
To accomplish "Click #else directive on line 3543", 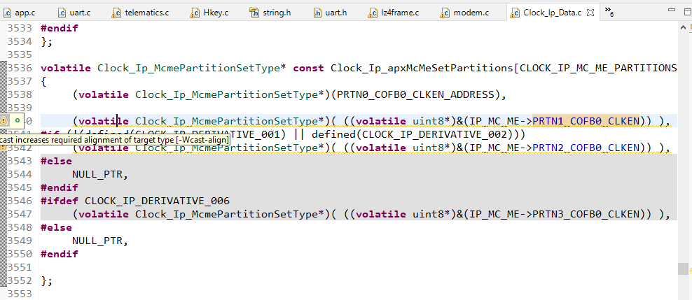I will pos(56,161).
